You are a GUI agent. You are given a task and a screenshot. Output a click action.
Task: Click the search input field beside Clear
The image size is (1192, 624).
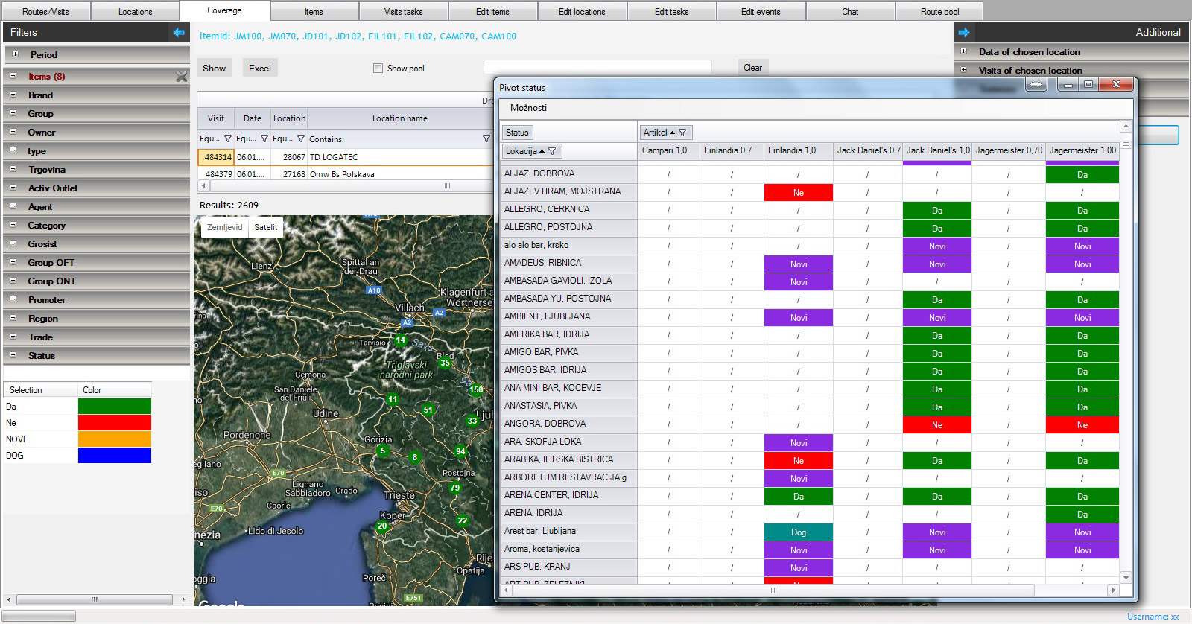coord(597,67)
